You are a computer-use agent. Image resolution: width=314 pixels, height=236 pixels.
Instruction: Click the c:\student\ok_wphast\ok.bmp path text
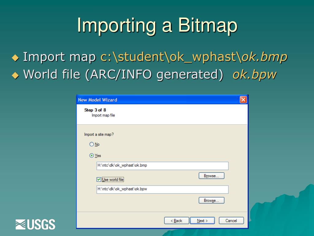[x=194, y=57]
